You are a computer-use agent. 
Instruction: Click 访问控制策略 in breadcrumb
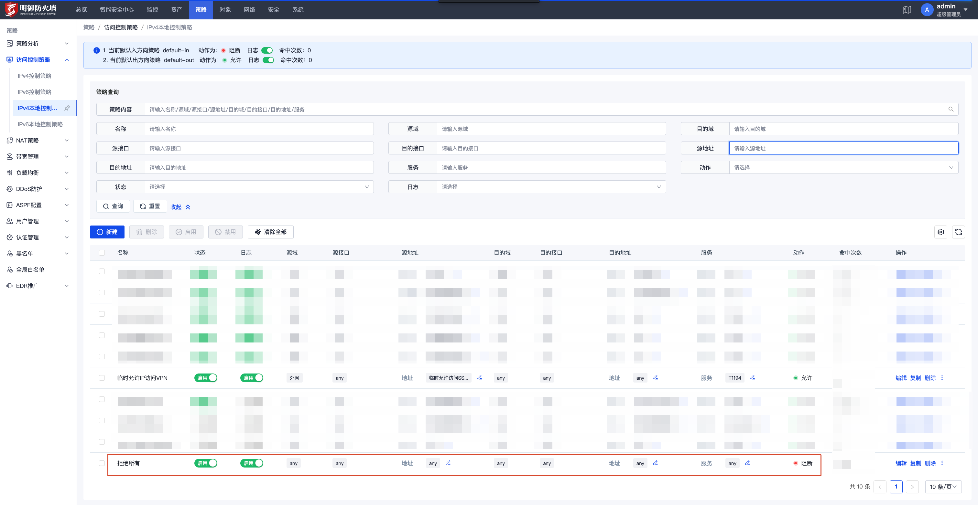click(x=121, y=27)
